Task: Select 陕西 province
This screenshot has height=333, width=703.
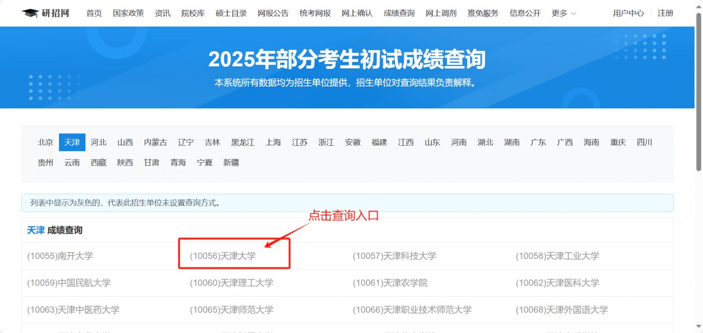Action: (x=125, y=163)
